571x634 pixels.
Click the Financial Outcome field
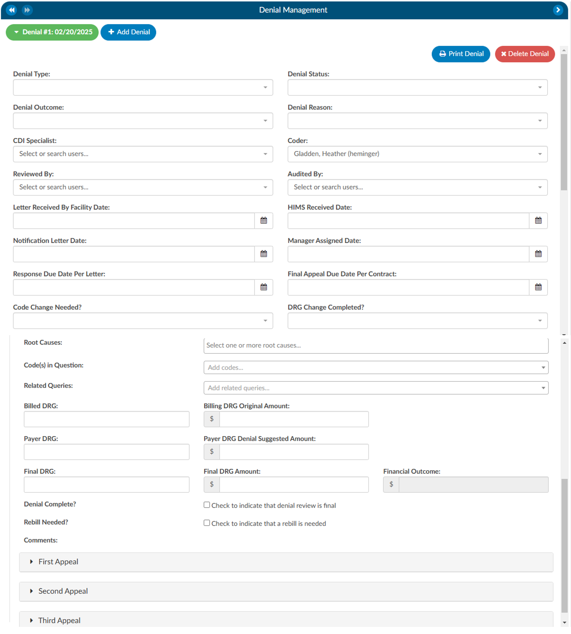click(x=473, y=485)
